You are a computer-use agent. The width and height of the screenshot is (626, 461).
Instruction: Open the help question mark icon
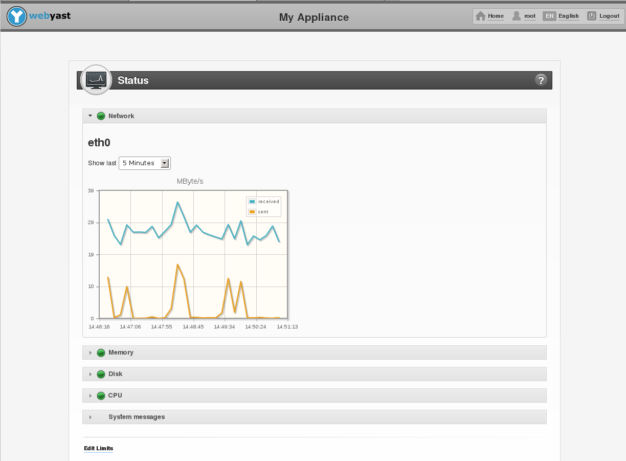[x=541, y=80]
